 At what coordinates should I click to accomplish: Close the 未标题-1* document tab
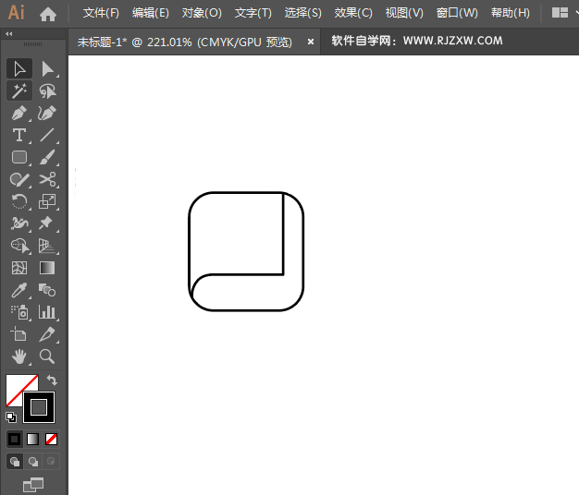pos(310,42)
